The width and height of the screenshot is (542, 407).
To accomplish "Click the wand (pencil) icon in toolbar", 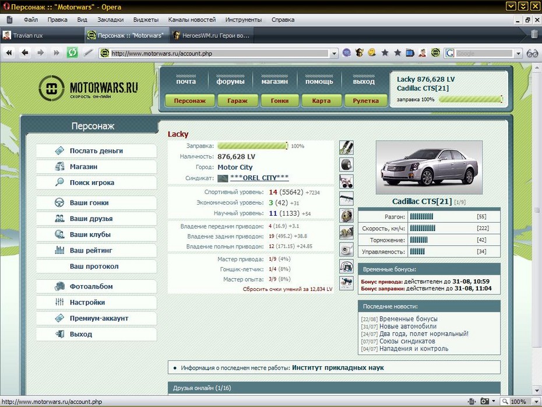I will [89, 53].
